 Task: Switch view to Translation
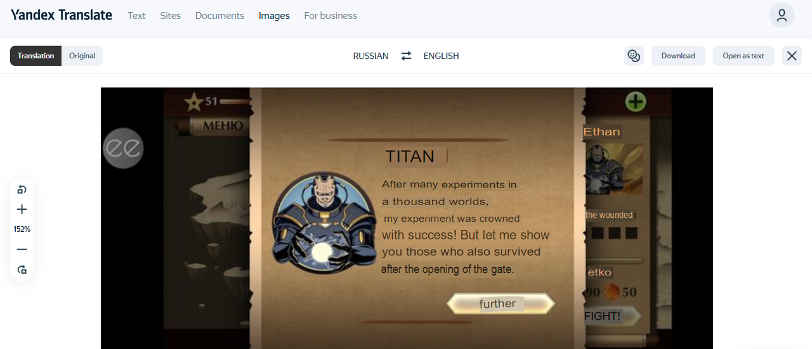pyautogui.click(x=36, y=56)
